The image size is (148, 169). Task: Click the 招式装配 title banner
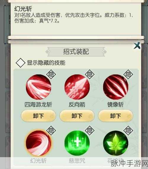coord(76,51)
